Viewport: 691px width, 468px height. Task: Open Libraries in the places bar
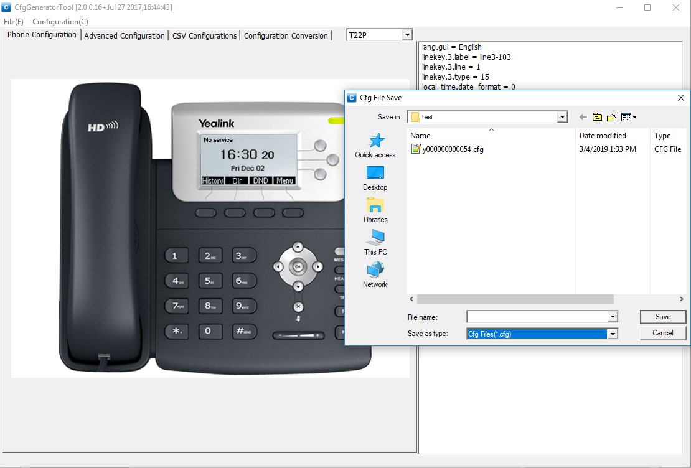pyautogui.click(x=375, y=210)
